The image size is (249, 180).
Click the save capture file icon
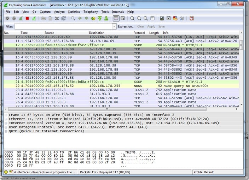(50, 18)
